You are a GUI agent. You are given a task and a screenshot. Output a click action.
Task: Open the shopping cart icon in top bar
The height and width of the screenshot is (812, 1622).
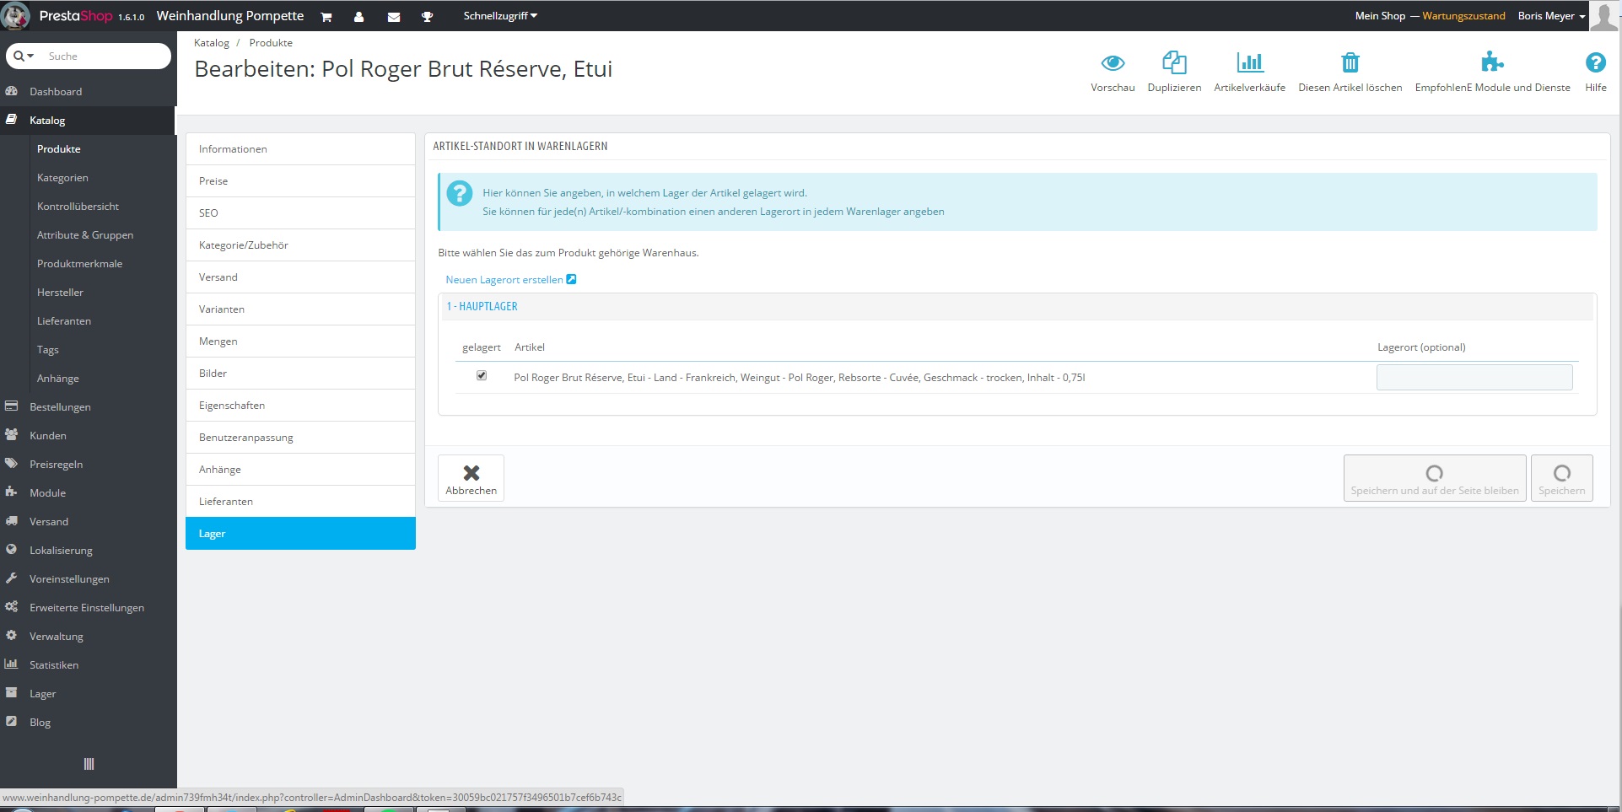[x=326, y=17]
